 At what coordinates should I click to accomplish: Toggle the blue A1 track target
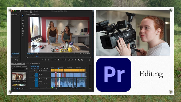[x=36, y=82]
